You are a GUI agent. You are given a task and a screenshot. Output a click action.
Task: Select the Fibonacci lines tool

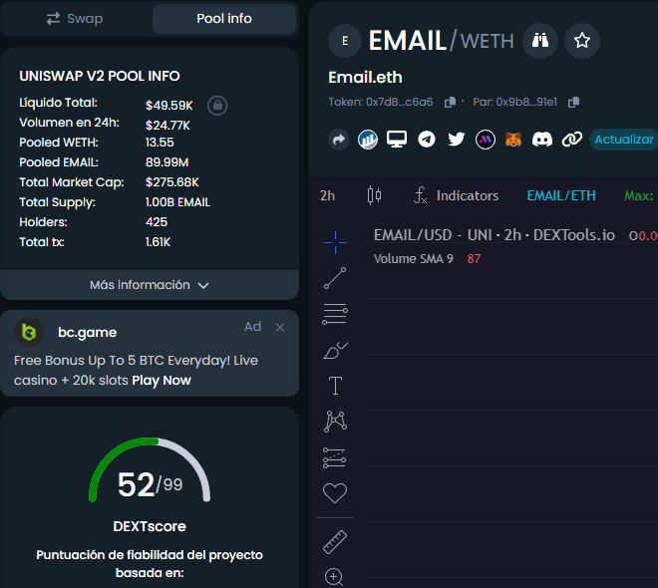(335, 314)
